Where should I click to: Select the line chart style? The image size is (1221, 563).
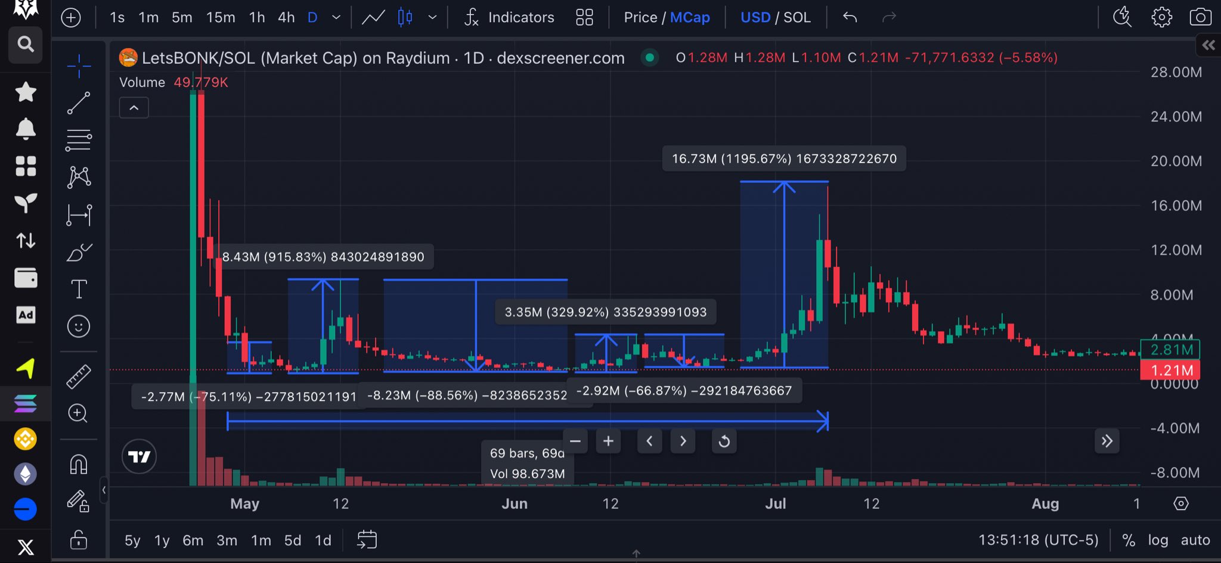[x=373, y=17]
